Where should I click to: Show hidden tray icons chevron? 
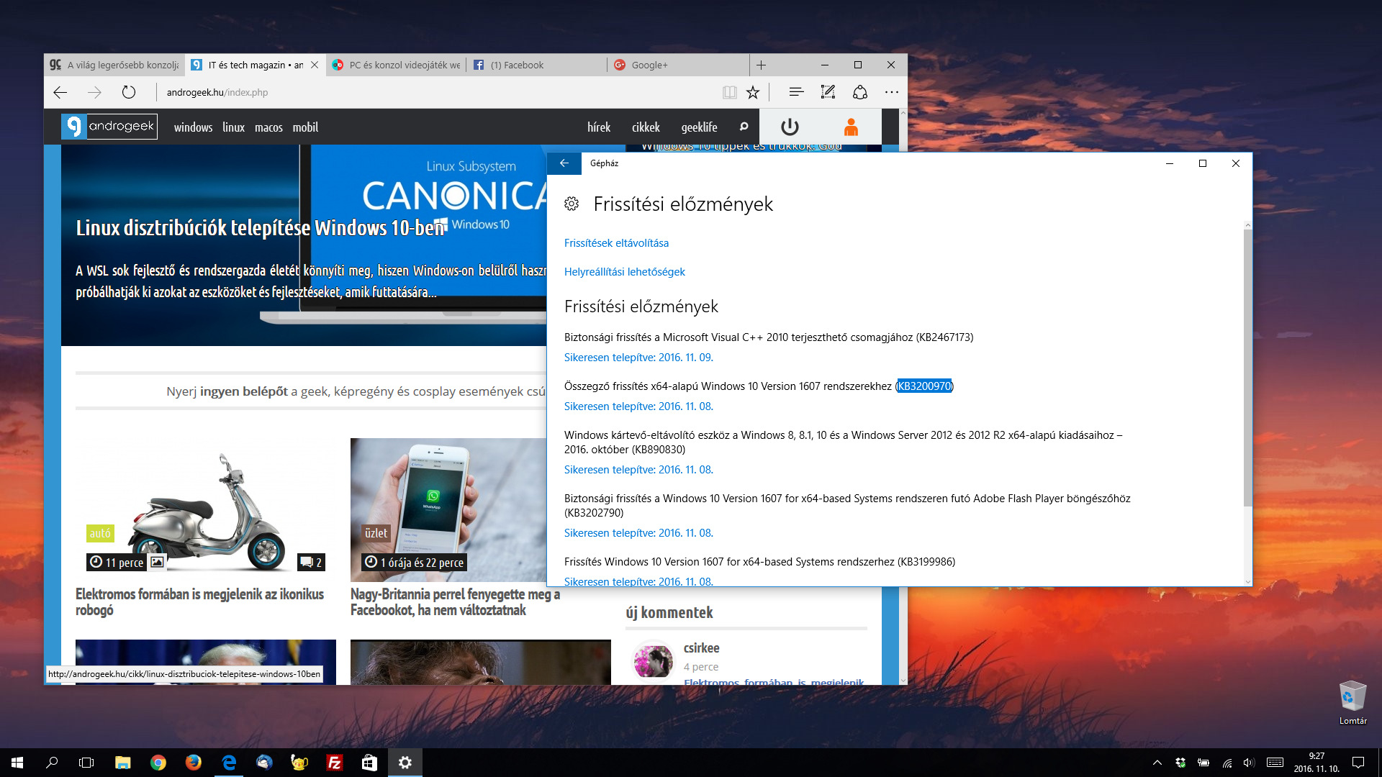pos(1157,763)
